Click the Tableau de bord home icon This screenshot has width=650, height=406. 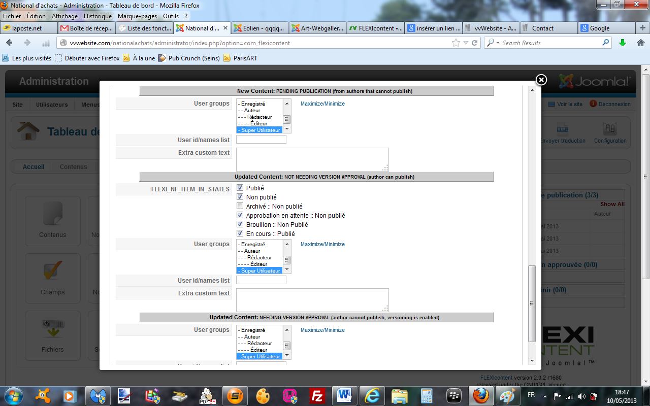pos(28,130)
